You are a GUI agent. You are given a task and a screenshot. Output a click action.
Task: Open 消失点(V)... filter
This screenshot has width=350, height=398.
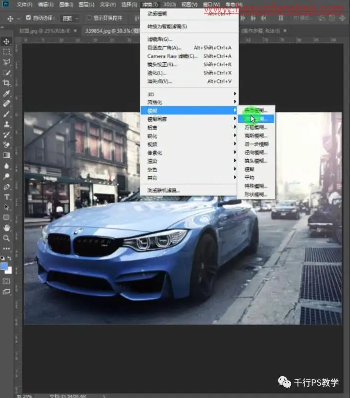coord(189,81)
